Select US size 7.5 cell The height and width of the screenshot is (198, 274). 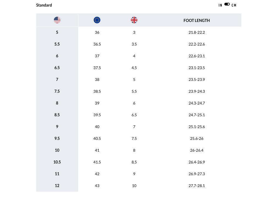[57, 91]
